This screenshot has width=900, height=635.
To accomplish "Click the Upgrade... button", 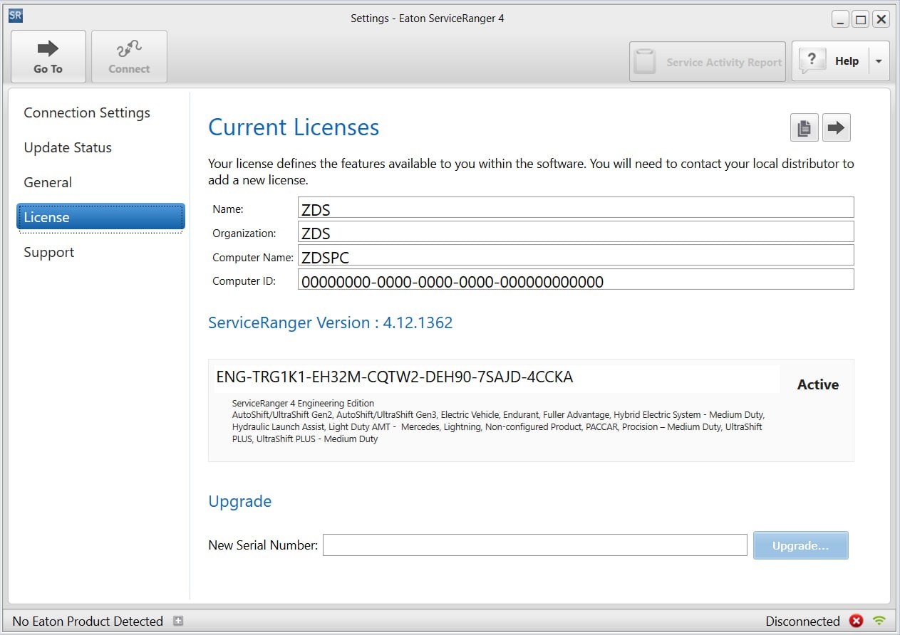I will [x=801, y=545].
